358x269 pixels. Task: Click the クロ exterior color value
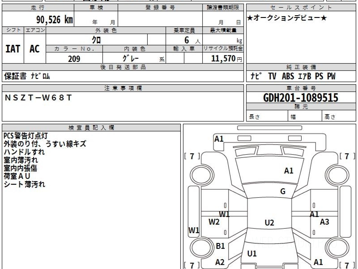(x=96, y=39)
